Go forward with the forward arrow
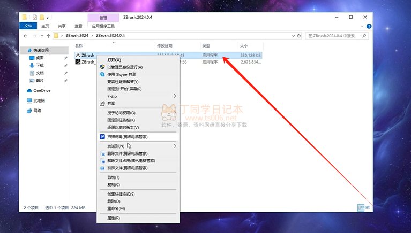 [34, 36]
